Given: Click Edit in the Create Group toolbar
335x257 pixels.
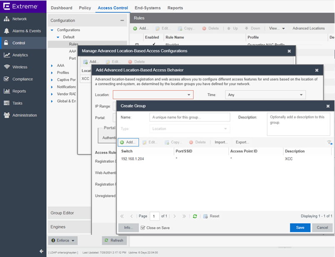Looking at the screenshot, I should [150, 142].
